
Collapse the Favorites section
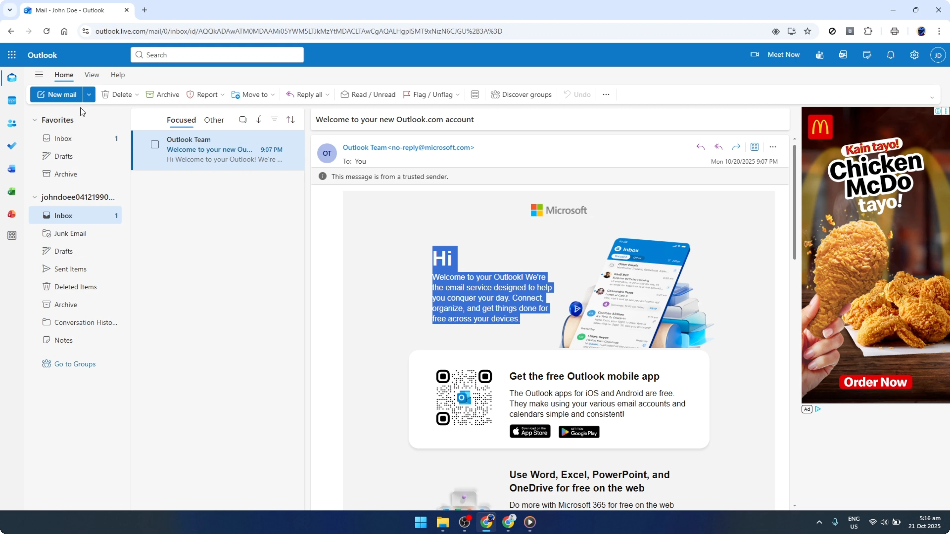pyautogui.click(x=35, y=120)
